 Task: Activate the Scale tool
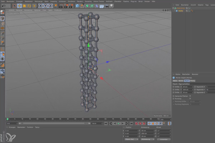point(24,6)
